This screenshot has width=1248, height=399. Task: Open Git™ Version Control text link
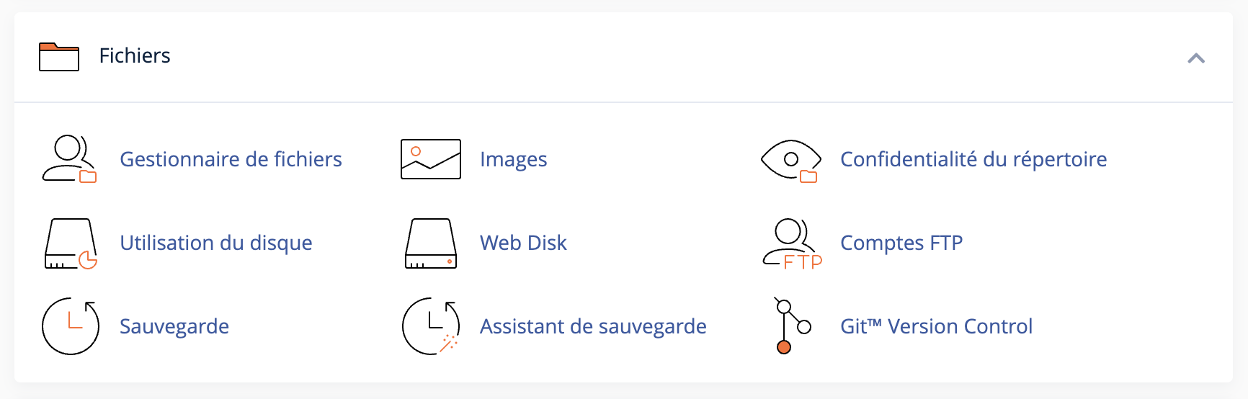tap(936, 327)
